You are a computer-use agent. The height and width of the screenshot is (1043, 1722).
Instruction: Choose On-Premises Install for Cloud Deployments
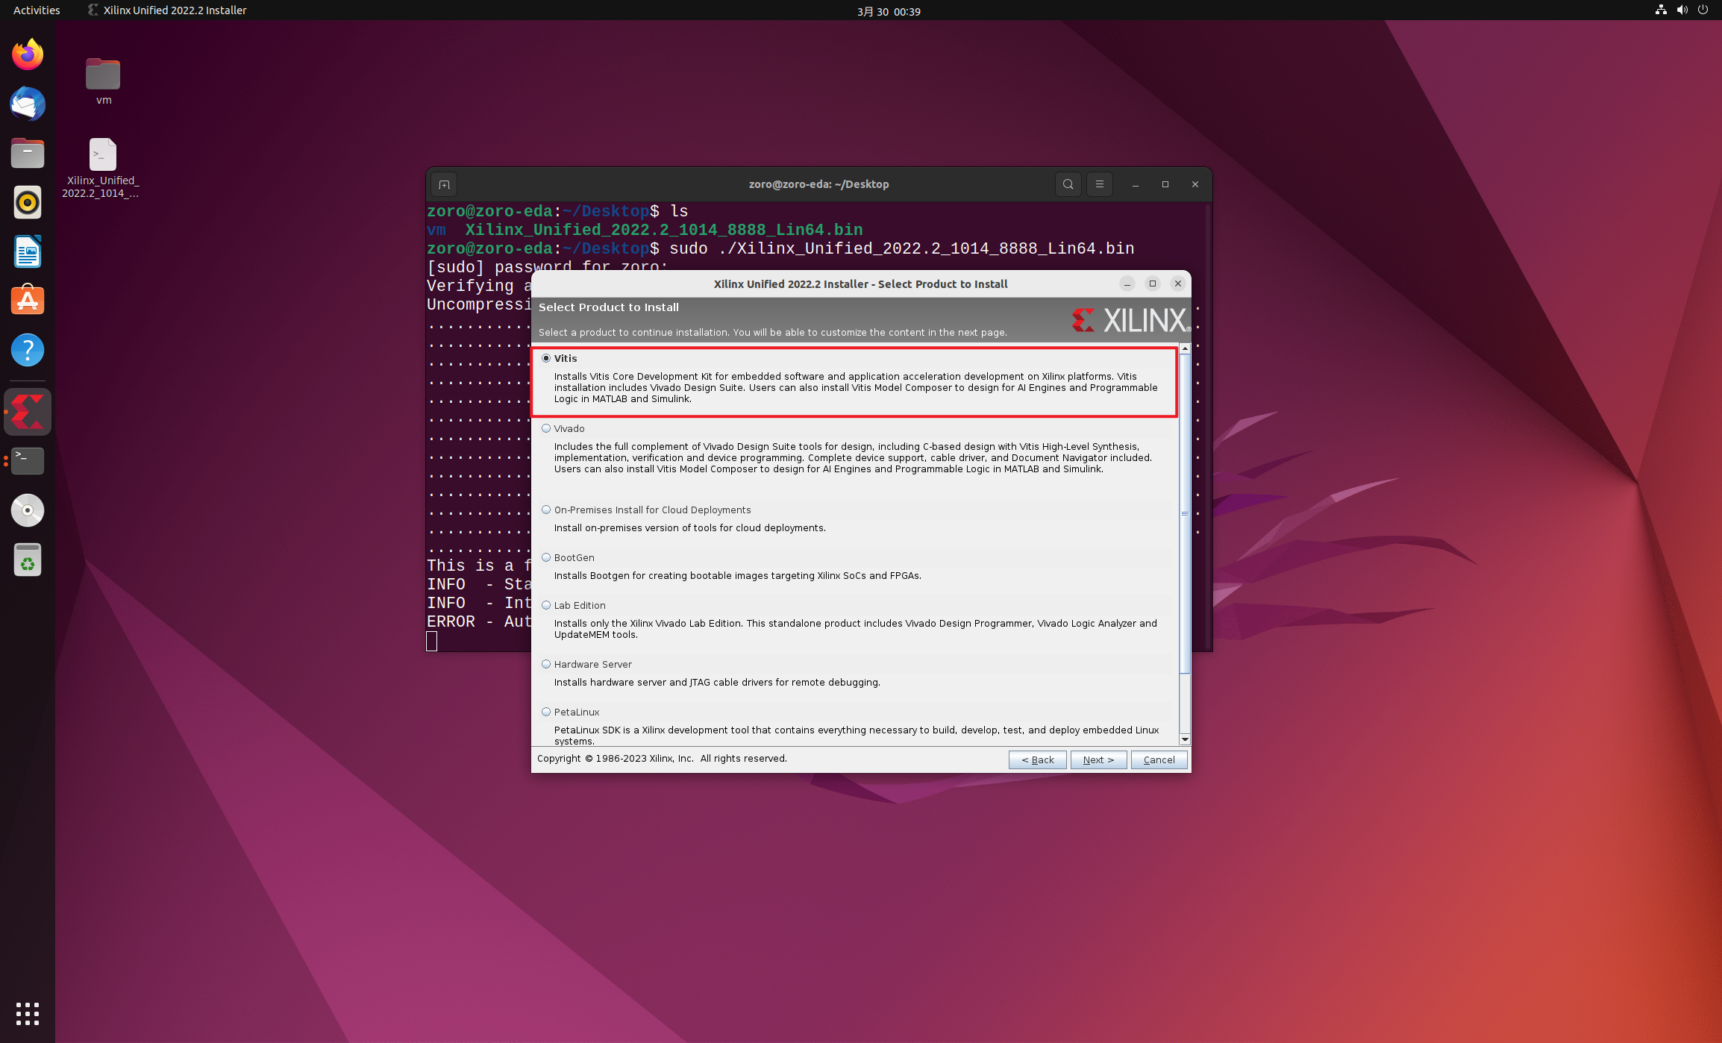click(x=546, y=510)
